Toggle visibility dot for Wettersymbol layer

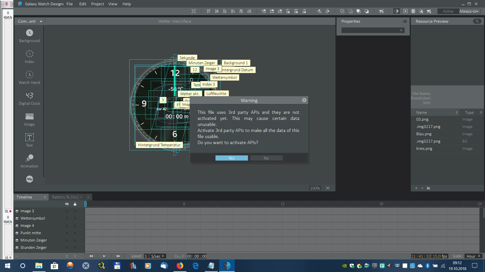click(67, 218)
